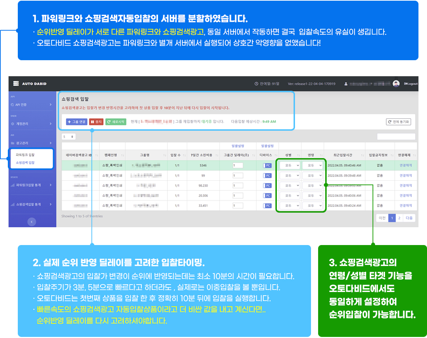Click the clock icon beside 잔여일

[256, 84]
